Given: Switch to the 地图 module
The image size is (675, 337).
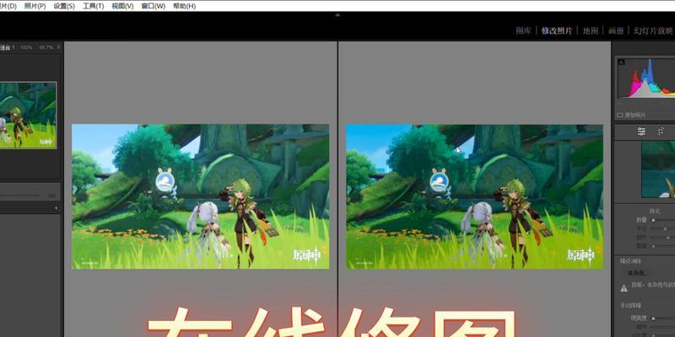Looking at the screenshot, I should click(591, 30).
